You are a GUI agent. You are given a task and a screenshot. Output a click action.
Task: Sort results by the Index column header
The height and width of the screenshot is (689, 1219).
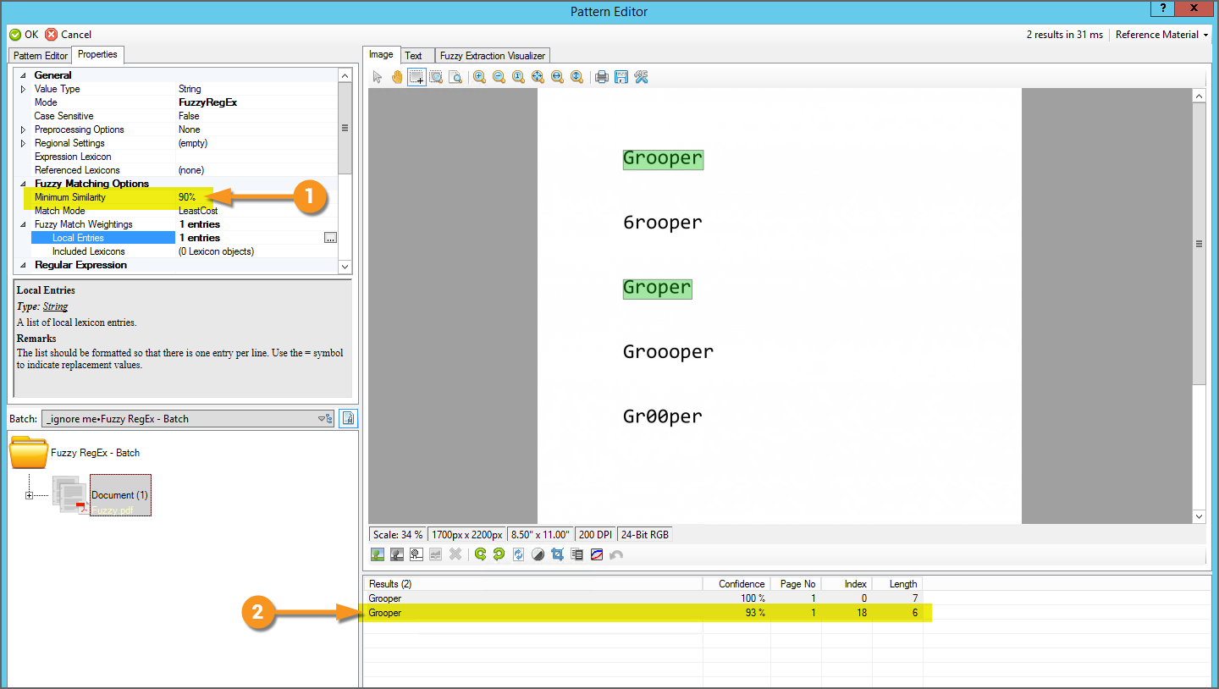(x=846, y=584)
